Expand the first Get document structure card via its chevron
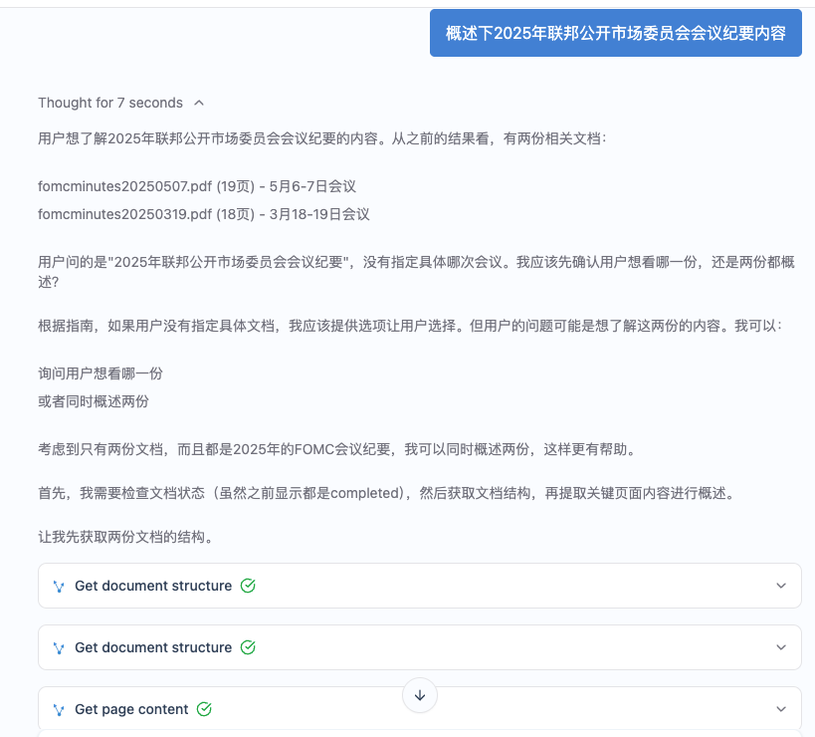The image size is (815, 737). point(780,586)
